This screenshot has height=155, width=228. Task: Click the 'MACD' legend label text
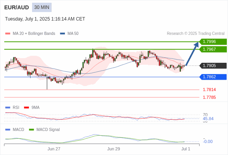point(19,130)
